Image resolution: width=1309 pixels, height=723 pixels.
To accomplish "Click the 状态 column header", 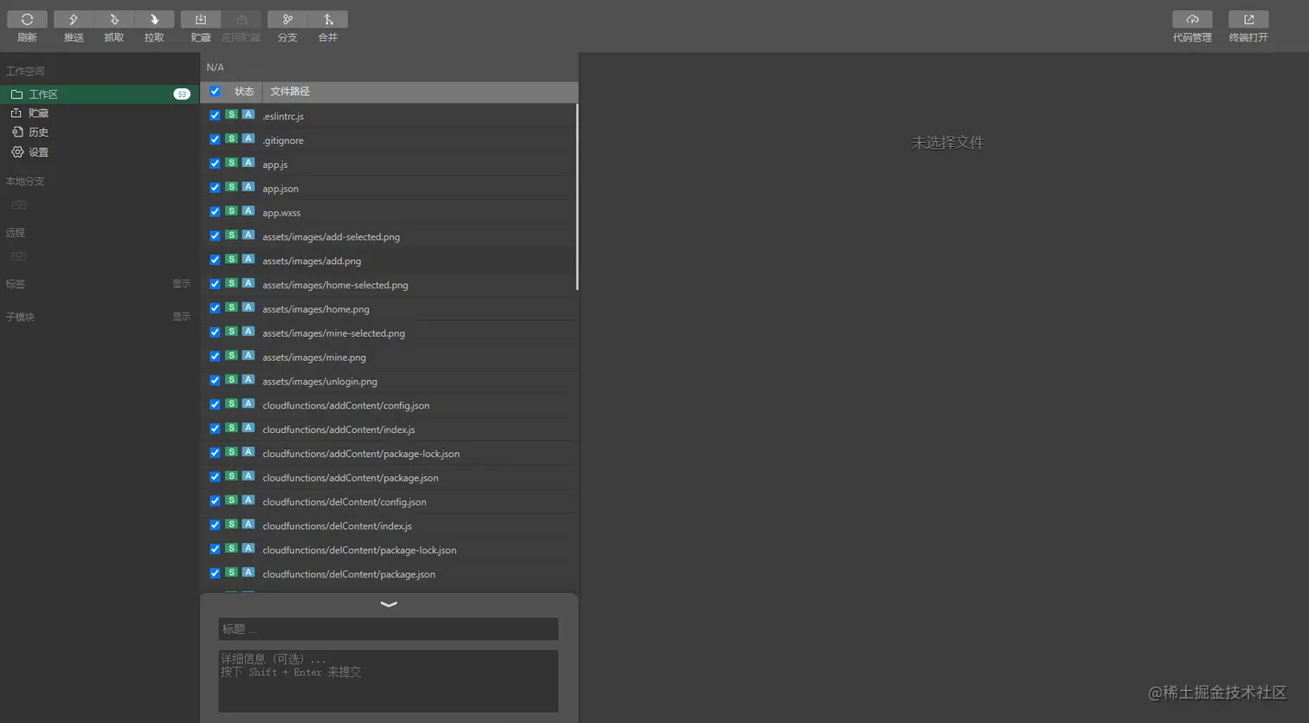I will pos(244,92).
